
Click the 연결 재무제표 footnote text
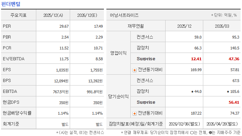tap(181, 132)
